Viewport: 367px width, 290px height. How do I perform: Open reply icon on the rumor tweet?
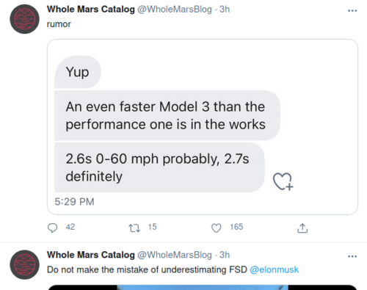click(x=52, y=228)
